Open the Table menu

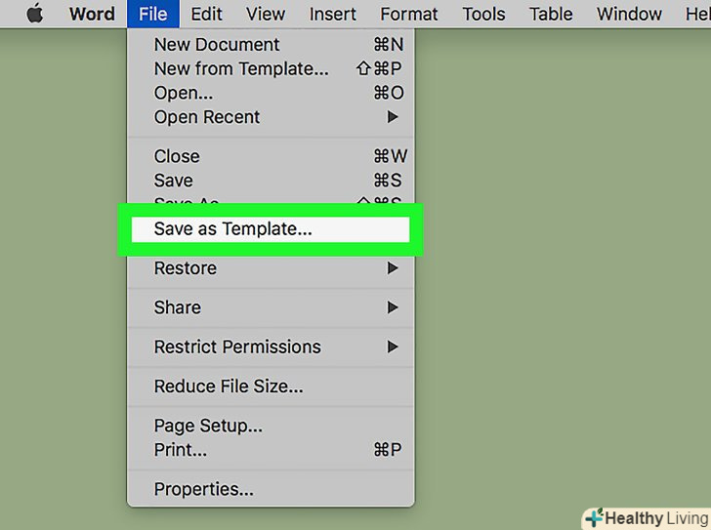551,14
